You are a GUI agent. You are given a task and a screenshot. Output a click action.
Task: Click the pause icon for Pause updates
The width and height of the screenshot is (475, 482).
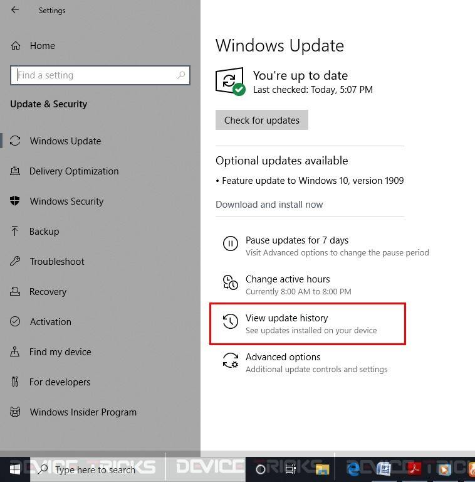tap(231, 244)
